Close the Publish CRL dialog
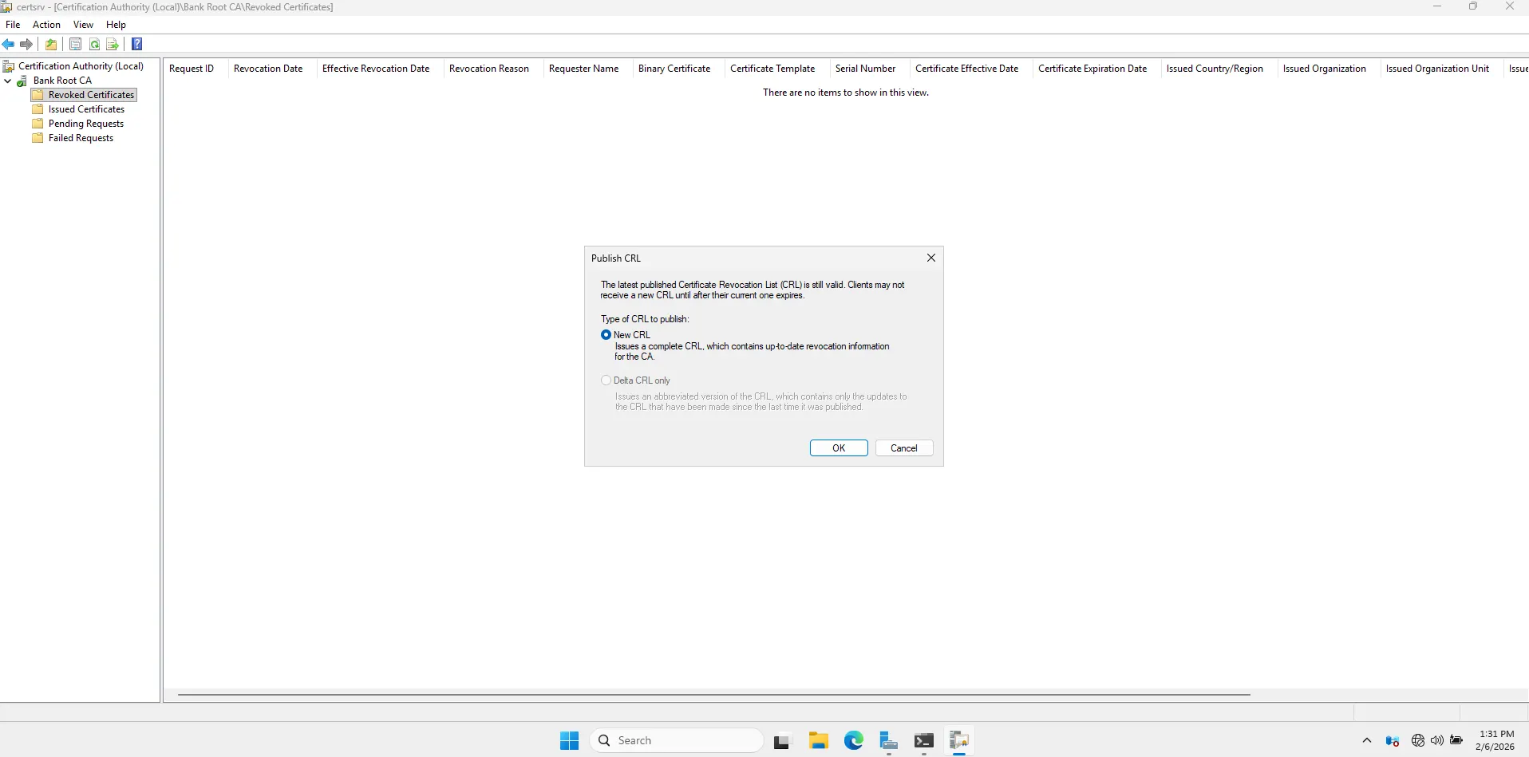 pyautogui.click(x=931, y=258)
